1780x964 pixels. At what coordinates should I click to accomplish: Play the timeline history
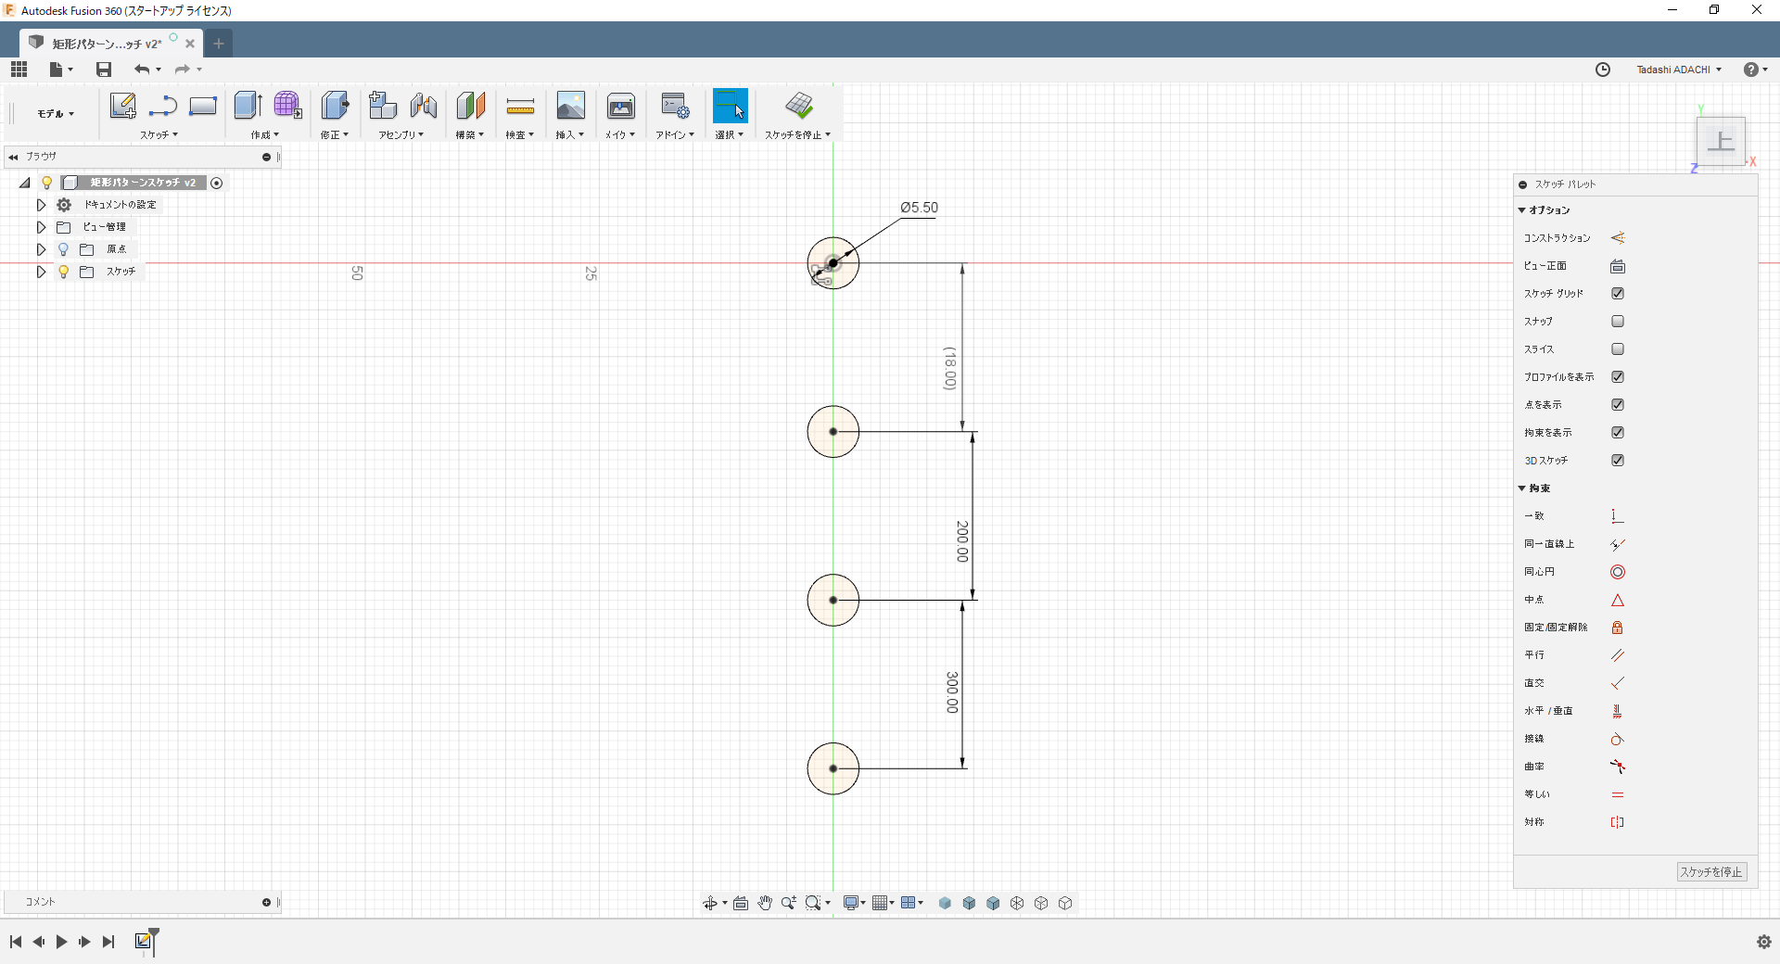click(x=61, y=942)
